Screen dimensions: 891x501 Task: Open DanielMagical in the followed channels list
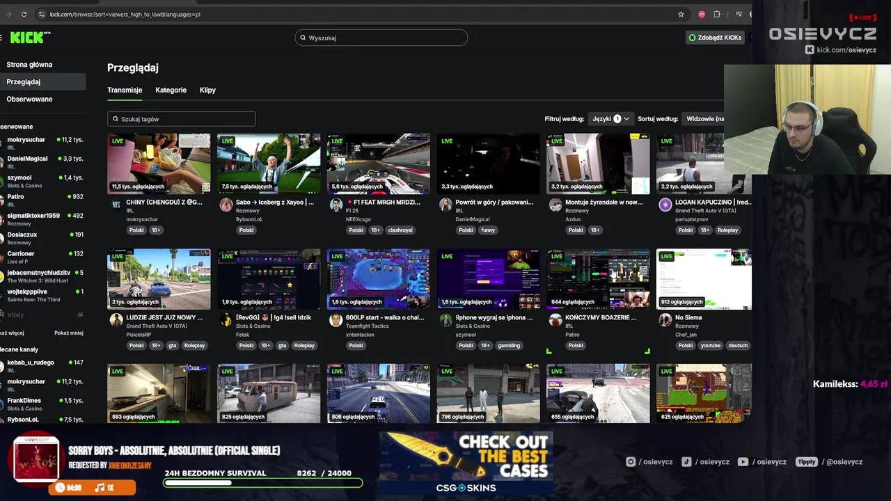43,161
